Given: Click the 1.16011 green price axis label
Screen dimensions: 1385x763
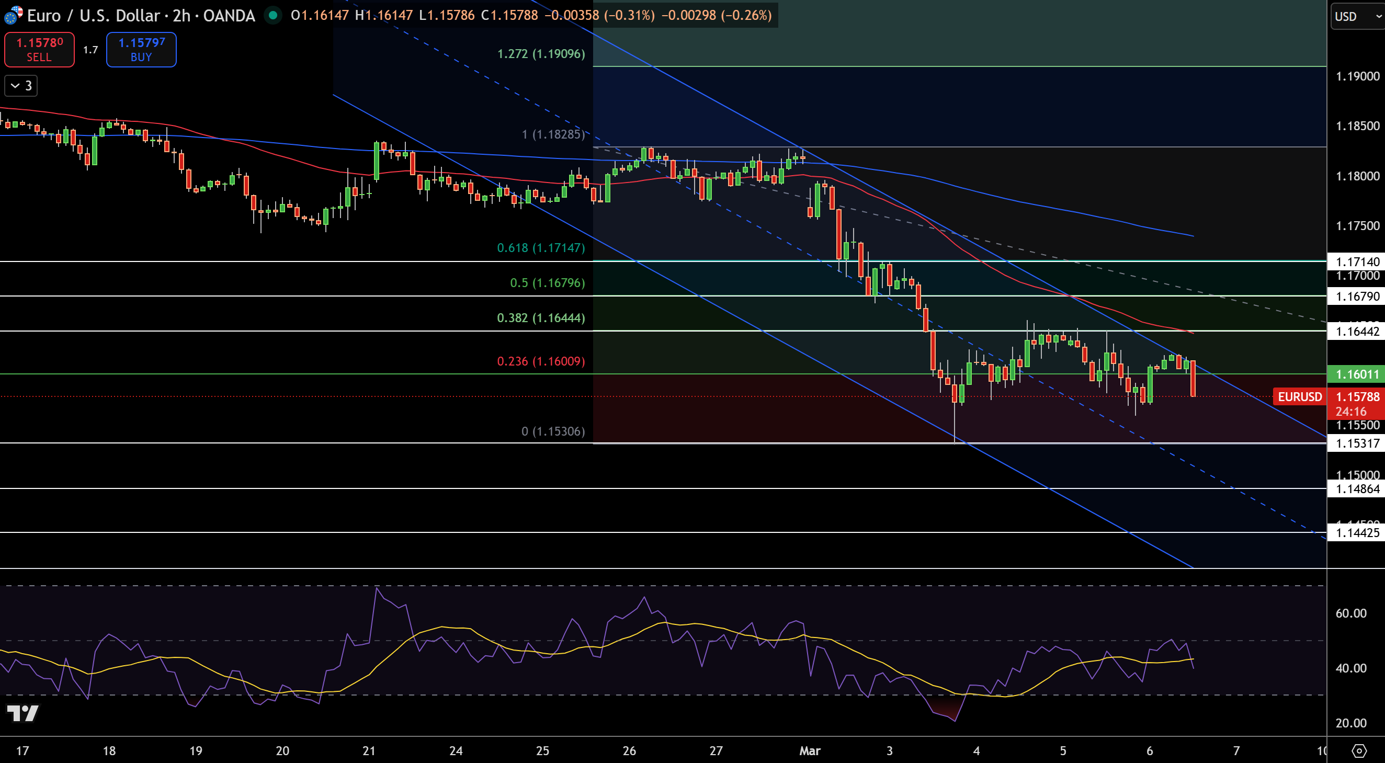Looking at the screenshot, I should (x=1356, y=374).
